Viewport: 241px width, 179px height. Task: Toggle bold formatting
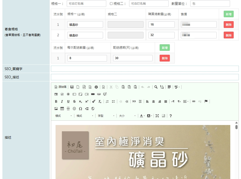click(56, 102)
